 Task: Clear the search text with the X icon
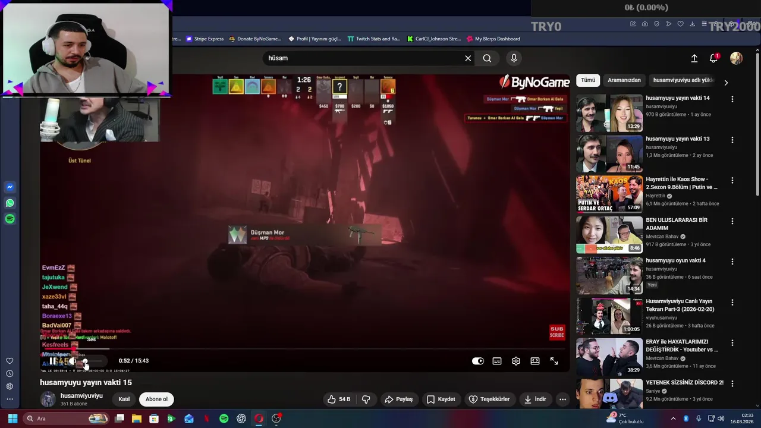468,58
